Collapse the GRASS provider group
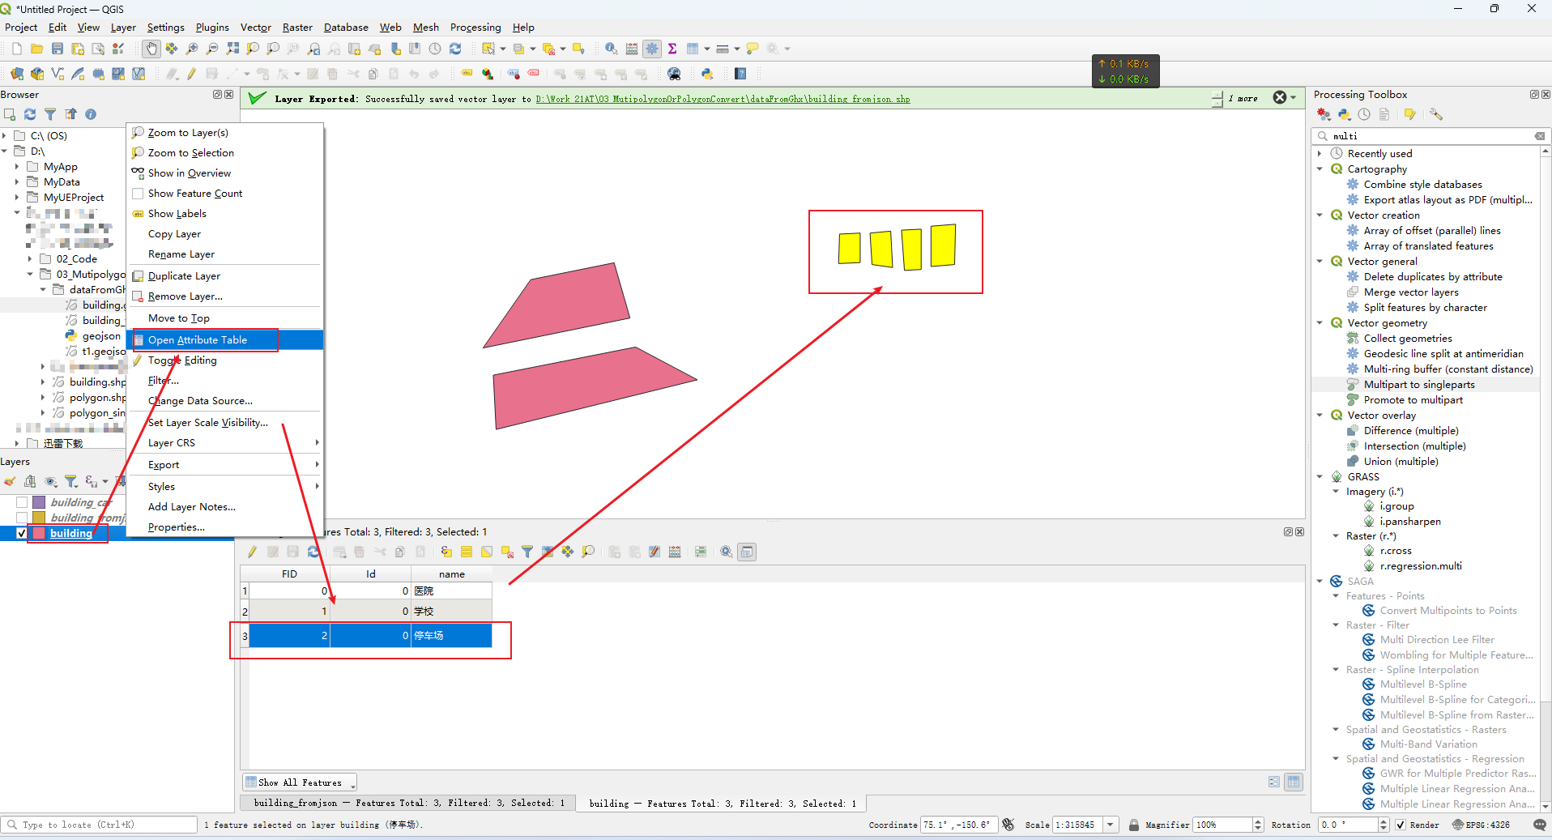 [1320, 476]
